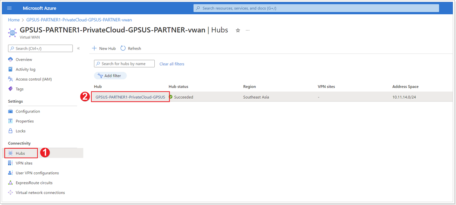
Task: Click New Hub button
Action: (x=104, y=49)
